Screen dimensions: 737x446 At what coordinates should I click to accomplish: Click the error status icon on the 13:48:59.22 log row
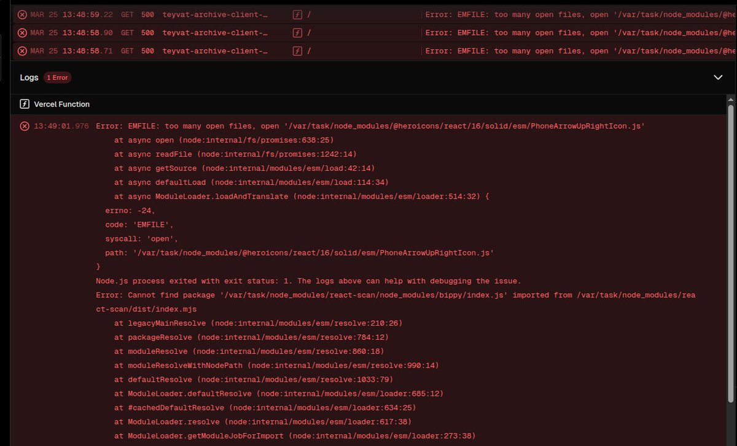[x=23, y=14]
